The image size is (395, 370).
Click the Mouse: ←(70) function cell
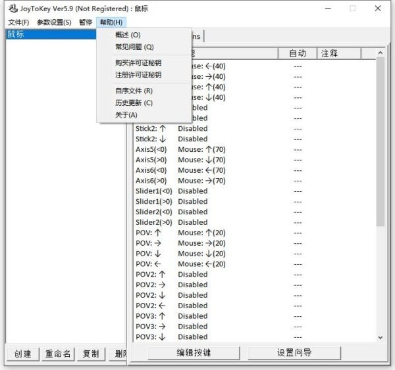[201, 170]
